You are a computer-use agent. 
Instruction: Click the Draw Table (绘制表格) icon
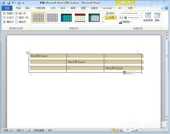click(x=148, y=16)
